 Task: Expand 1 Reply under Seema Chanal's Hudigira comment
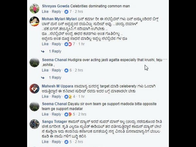55,78
